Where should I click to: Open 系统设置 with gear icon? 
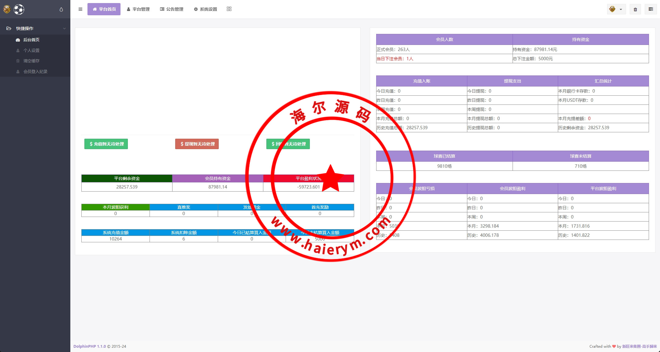click(206, 9)
